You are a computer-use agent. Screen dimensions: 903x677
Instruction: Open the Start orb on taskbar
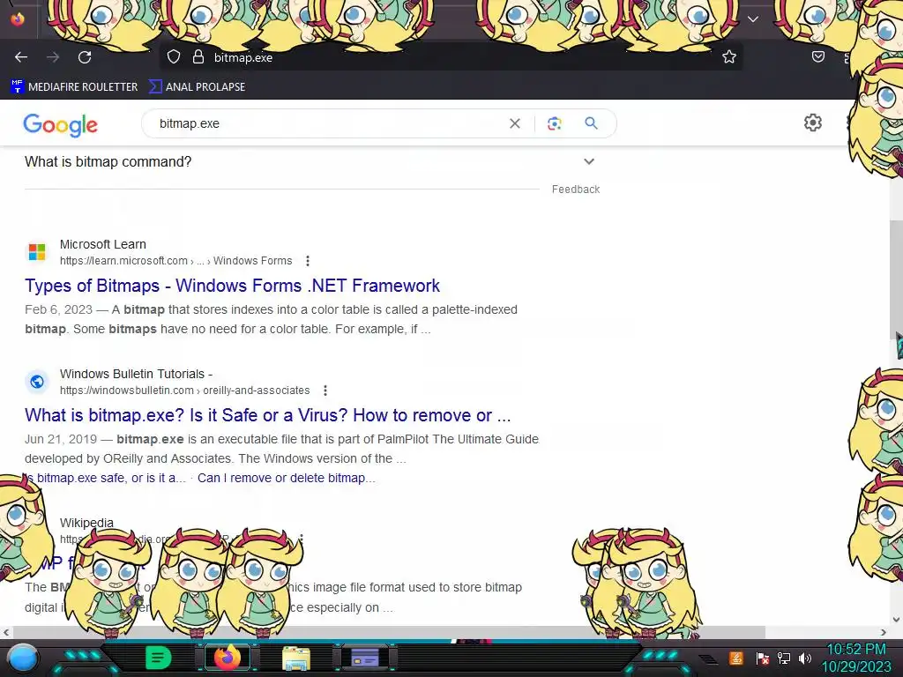click(x=23, y=658)
